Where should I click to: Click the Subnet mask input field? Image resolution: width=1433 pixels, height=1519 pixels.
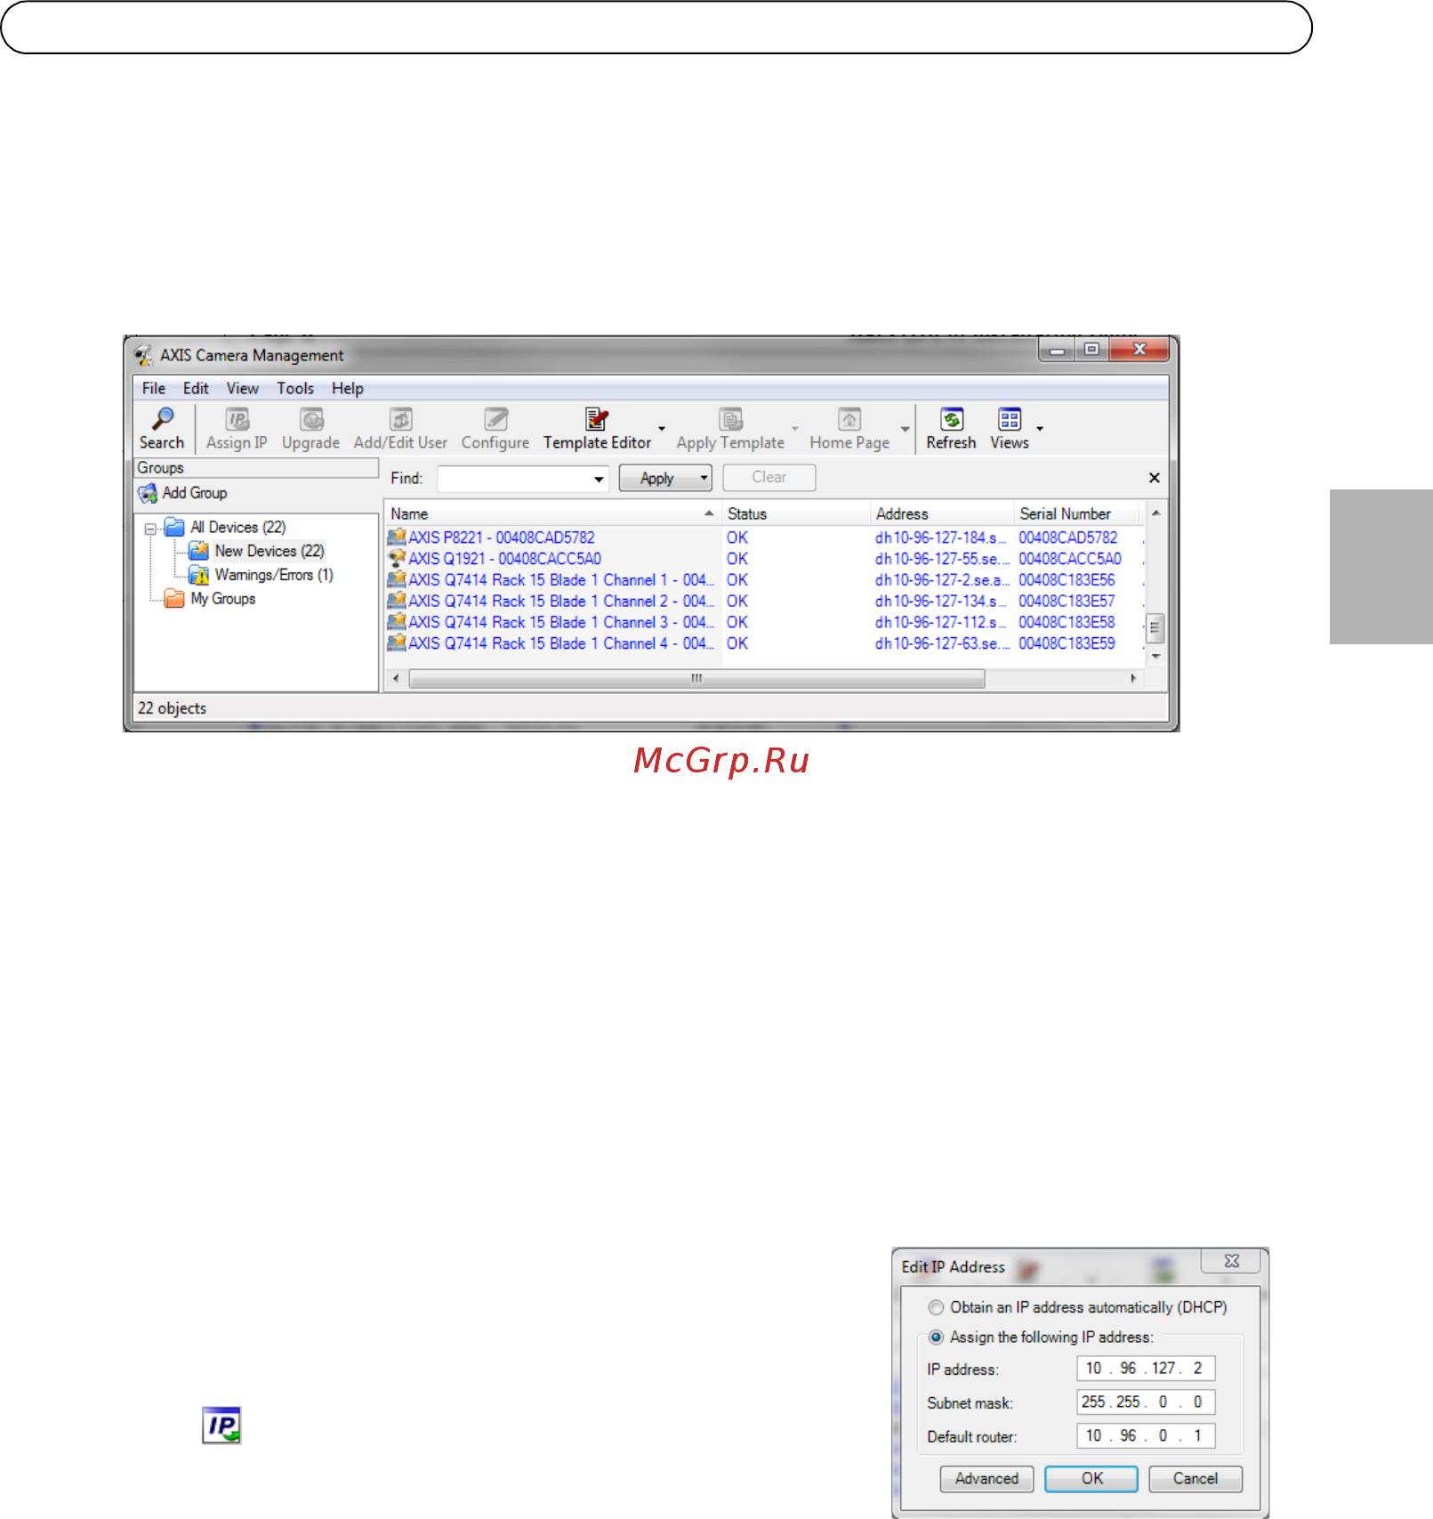tap(1146, 1402)
